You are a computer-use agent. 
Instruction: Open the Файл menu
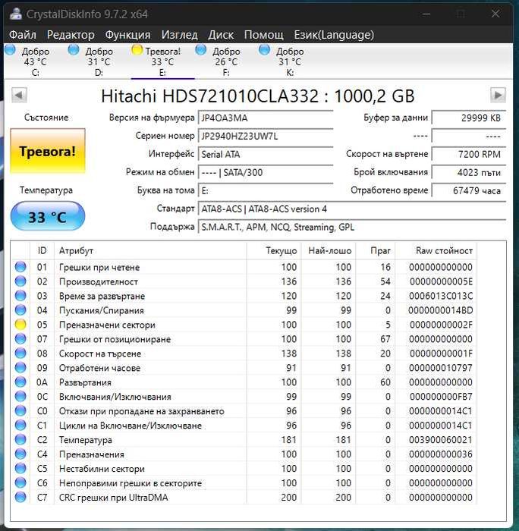click(22, 35)
